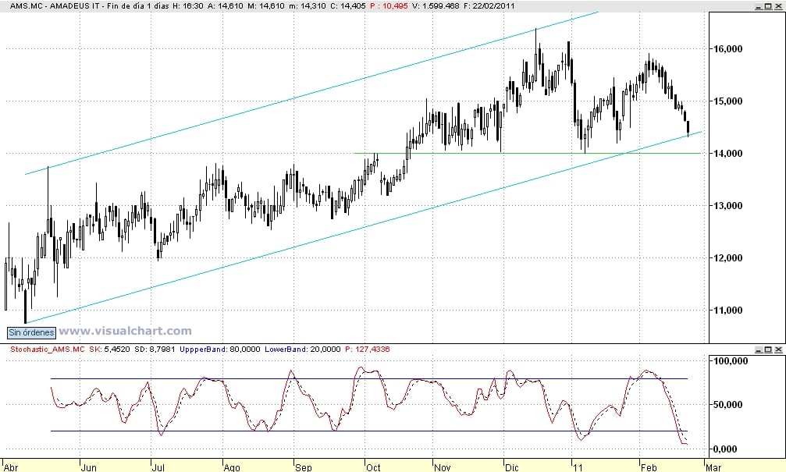Click the 'UppperBand: 80,0000' parameter
The image size is (786, 472).
coord(219,350)
